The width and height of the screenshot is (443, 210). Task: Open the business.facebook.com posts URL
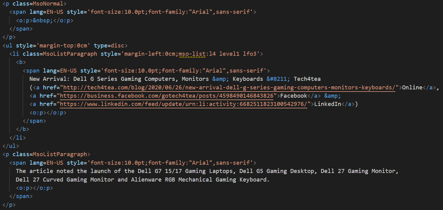(167, 96)
